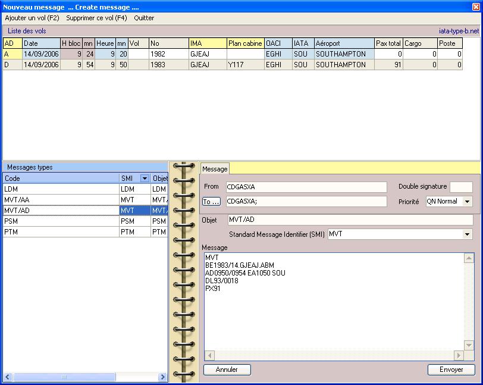483x385 pixels.
Task: Select flight 1982 row in list
Action: point(159,54)
